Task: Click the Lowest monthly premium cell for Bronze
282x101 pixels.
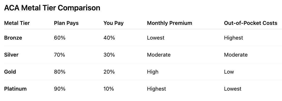Action: click(x=155, y=38)
